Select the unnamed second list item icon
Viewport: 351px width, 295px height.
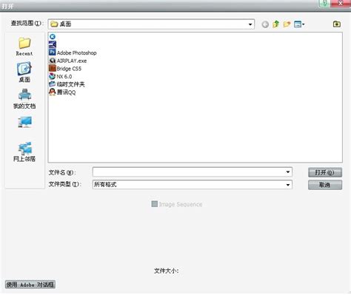click(x=53, y=44)
